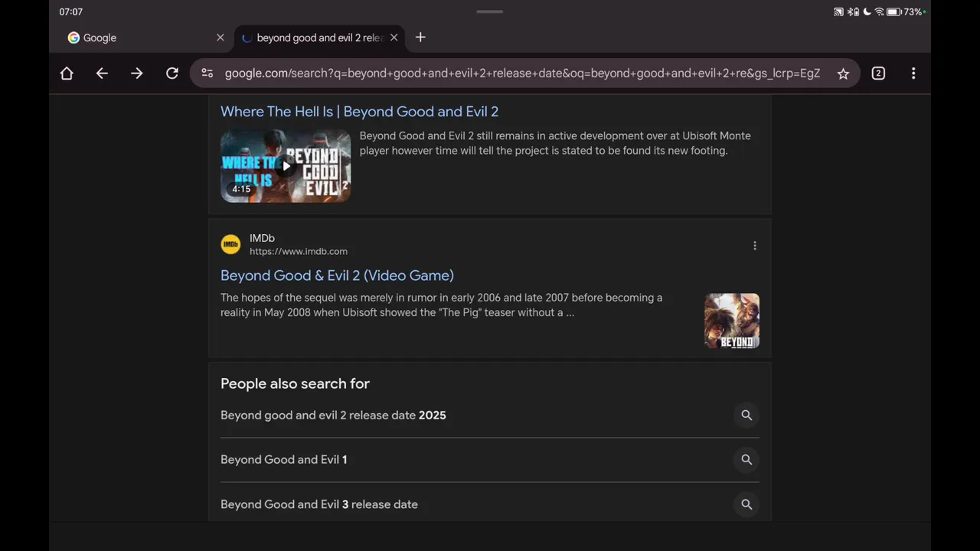Search Beyond Good and Evil 1 suggestion
The image size is (980, 551).
[x=283, y=460]
